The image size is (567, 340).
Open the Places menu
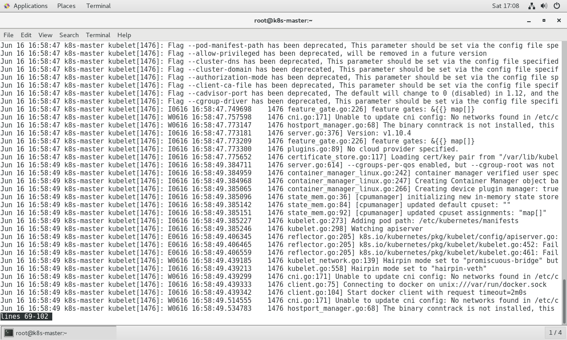[x=66, y=6]
